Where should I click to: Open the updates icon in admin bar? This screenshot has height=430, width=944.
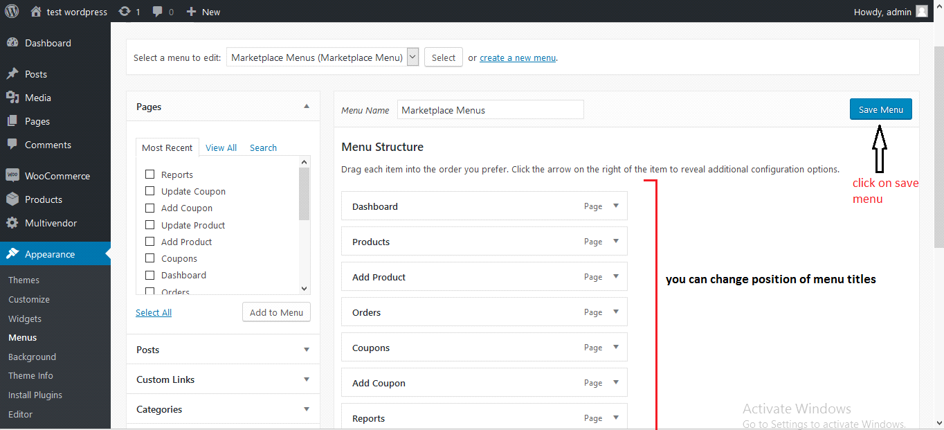[125, 12]
